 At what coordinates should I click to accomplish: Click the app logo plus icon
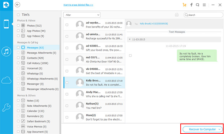[x=6, y=5]
